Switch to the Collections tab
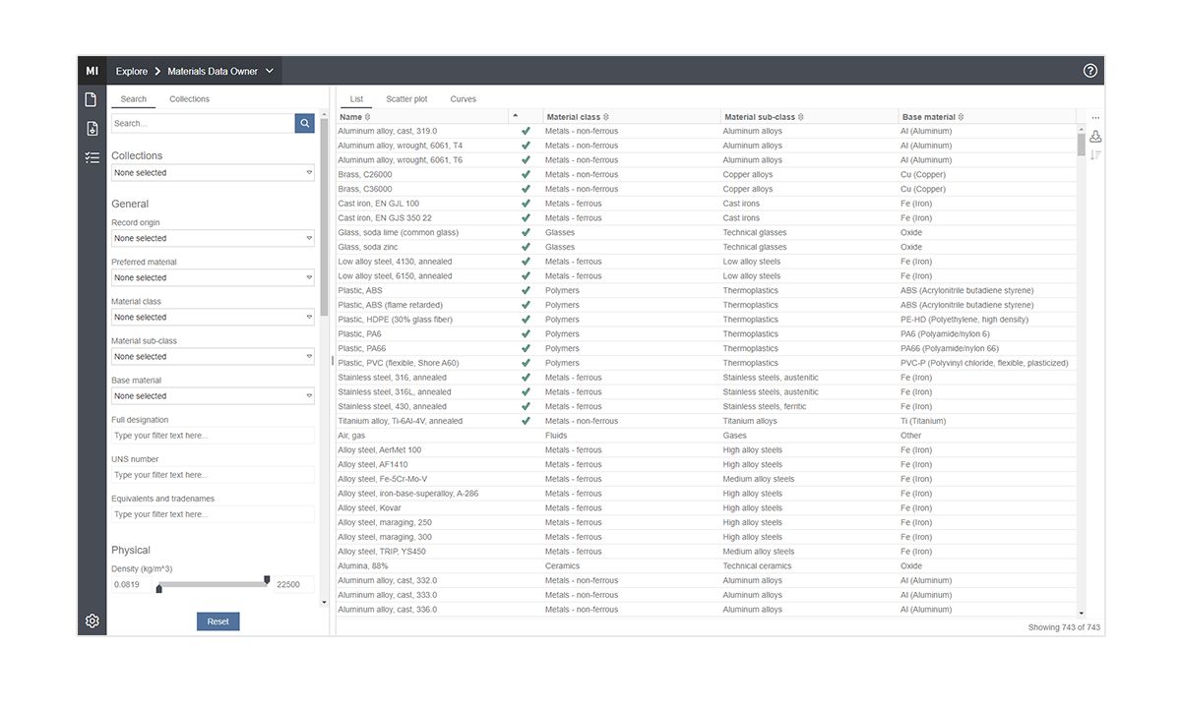This screenshot has height=708, width=1181. (189, 99)
